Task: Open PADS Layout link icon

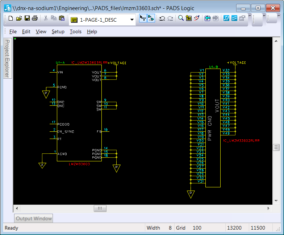Action: (226, 18)
